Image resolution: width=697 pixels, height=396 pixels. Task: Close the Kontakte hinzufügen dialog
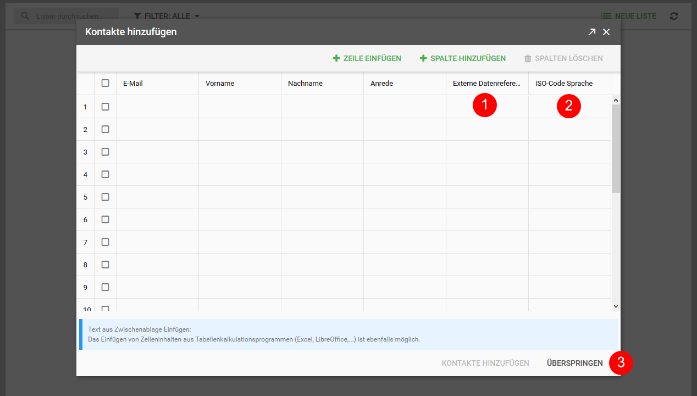(606, 32)
